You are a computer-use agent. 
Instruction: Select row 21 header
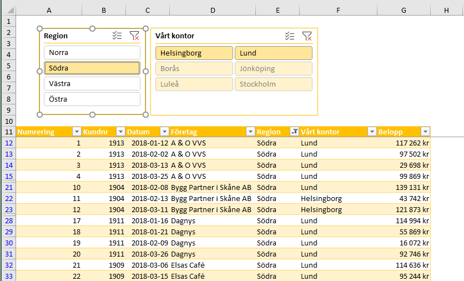click(8, 188)
